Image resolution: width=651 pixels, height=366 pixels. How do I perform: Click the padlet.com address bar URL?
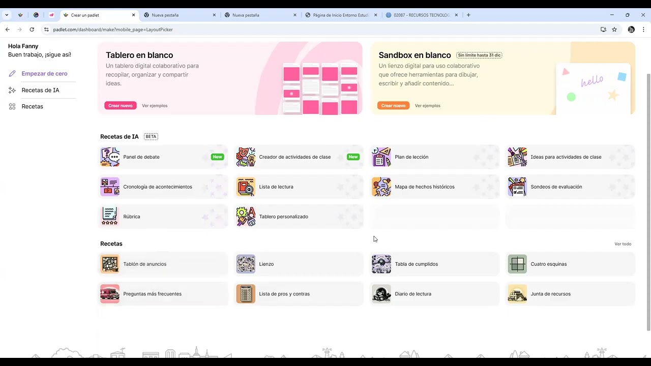point(113,29)
